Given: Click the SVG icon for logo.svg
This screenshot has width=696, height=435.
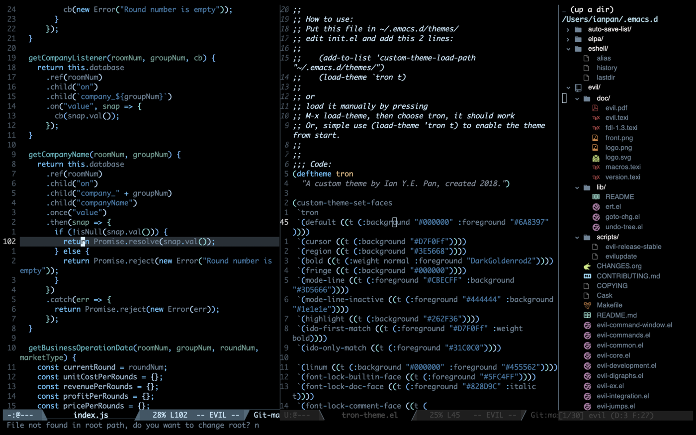Looking at the screenshot, I should [x=596, y=158].
